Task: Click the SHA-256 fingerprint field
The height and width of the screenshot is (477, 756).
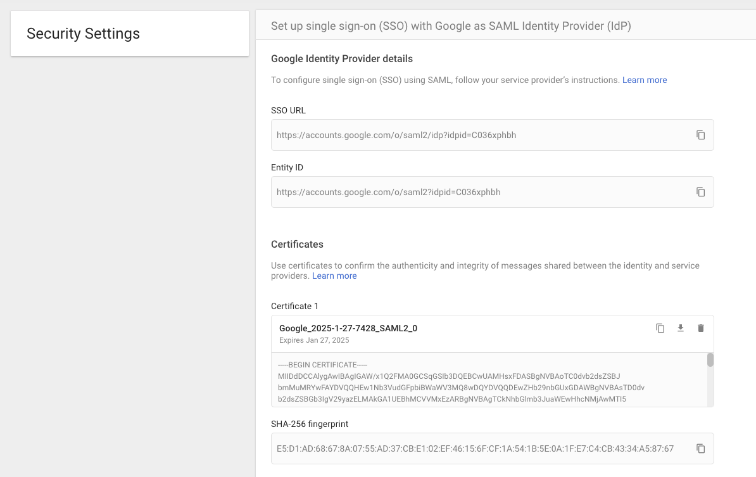Action: pos(492,448)
